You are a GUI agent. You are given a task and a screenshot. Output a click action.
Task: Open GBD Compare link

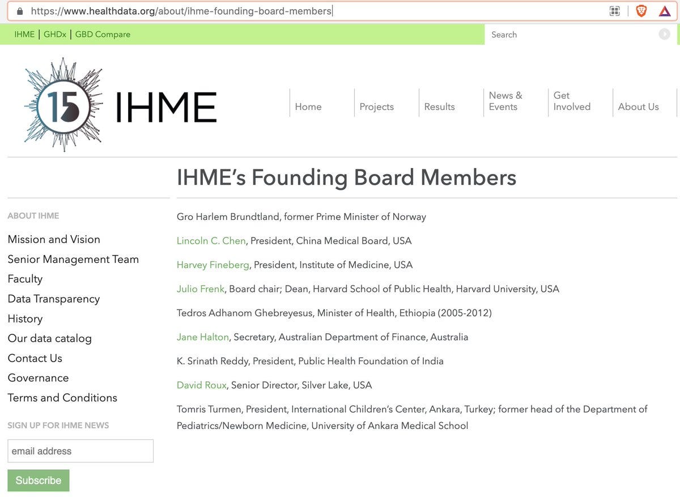[x=103, y=34]
